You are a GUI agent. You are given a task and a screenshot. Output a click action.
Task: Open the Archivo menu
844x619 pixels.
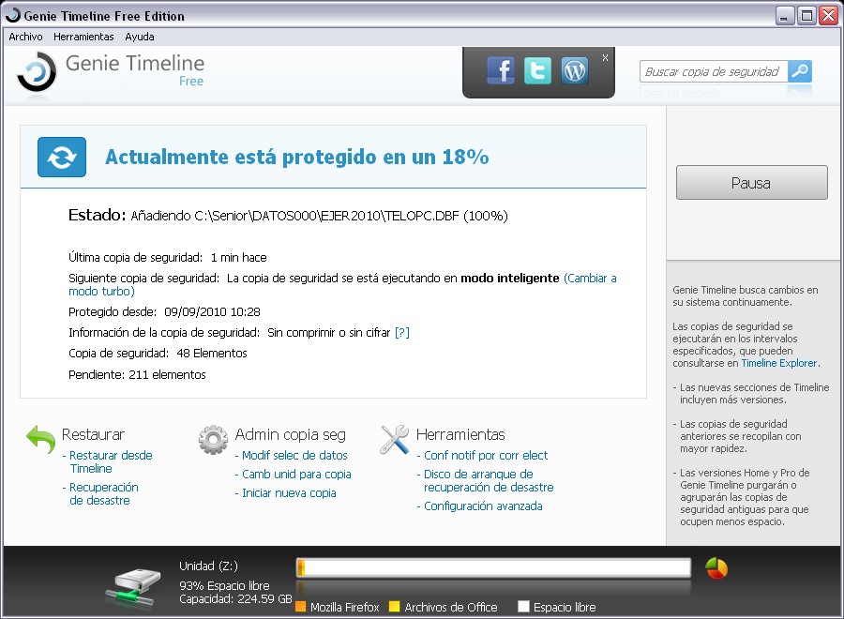click(26, 37)
